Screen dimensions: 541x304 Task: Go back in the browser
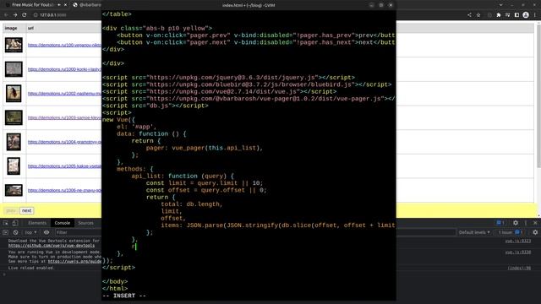tap(6, 15)
